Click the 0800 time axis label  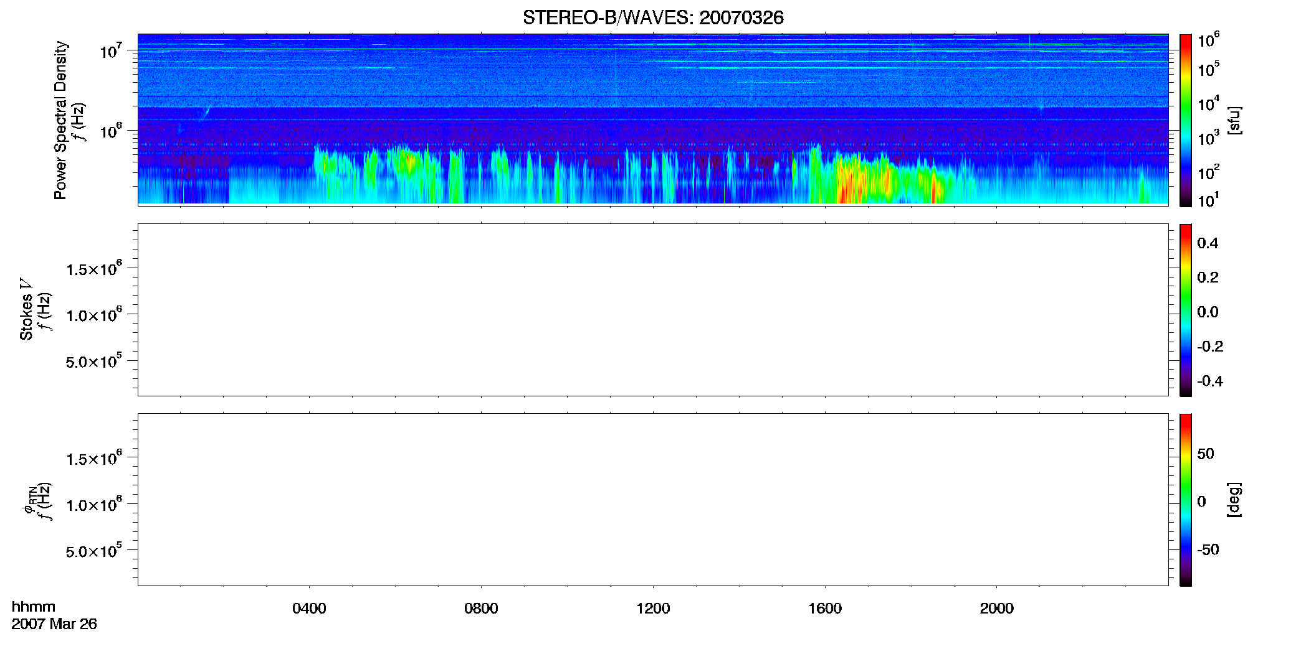pos(481,609)
